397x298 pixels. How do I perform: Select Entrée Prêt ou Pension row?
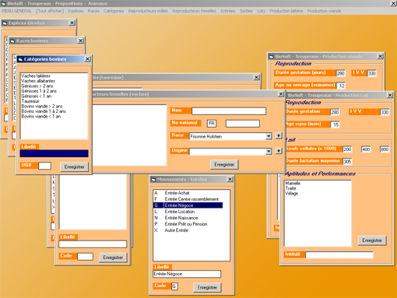(x=188, y=224)
